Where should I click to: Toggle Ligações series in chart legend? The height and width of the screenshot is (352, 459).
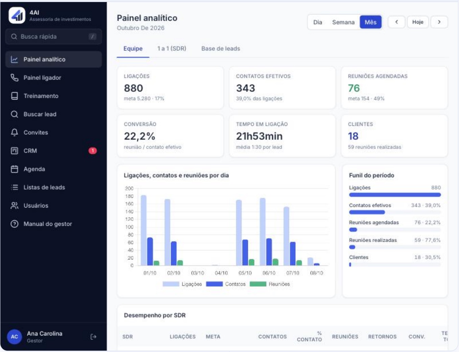click(182, 284)
